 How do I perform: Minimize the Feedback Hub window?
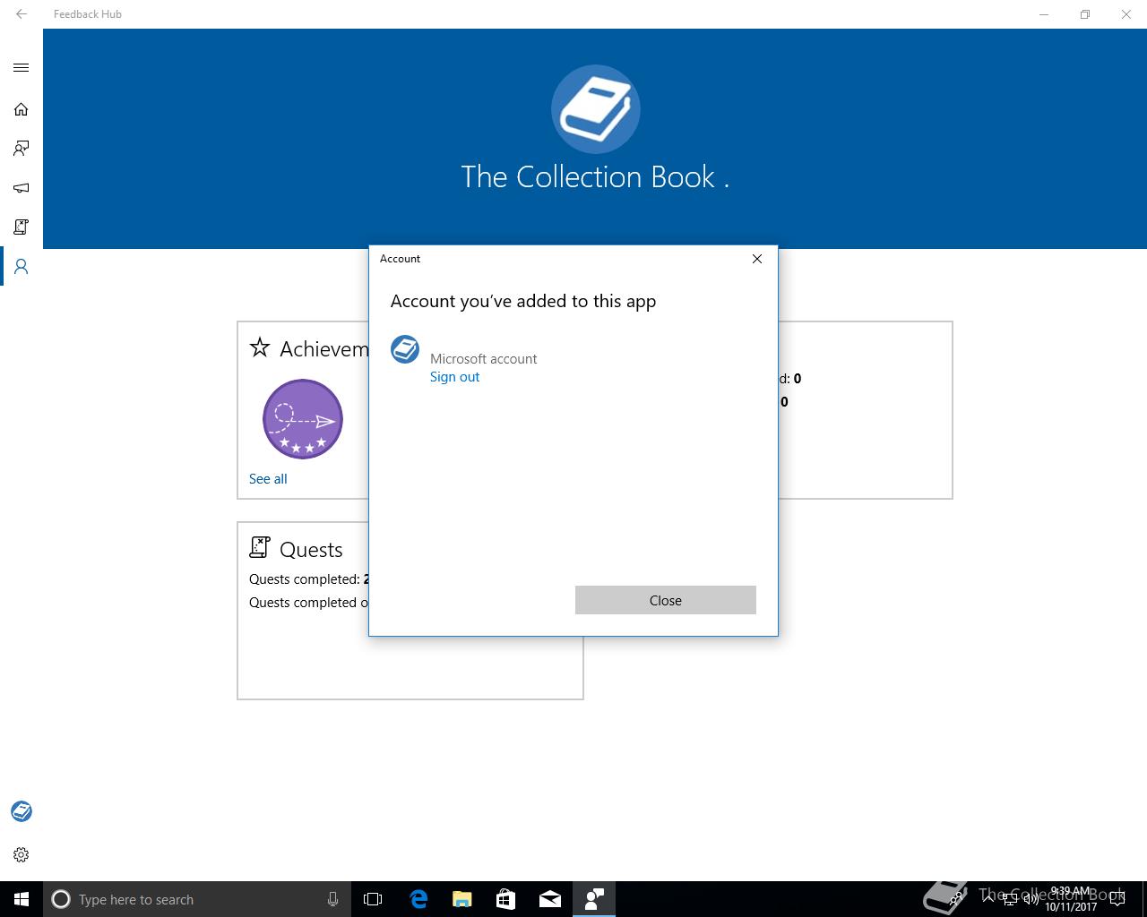click(1044, 14)
